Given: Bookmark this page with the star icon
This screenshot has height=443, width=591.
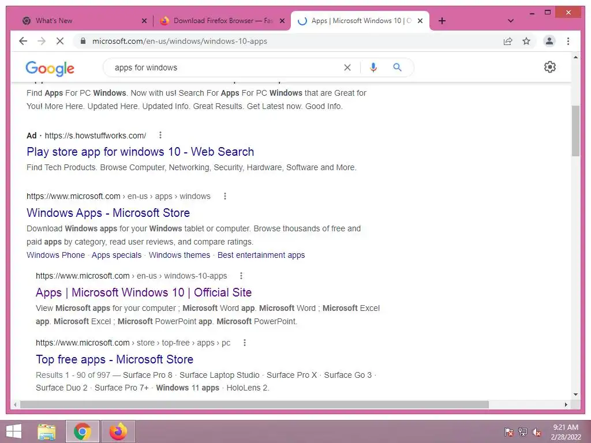Looking at the screenshot, I should (x=526, y=41).
